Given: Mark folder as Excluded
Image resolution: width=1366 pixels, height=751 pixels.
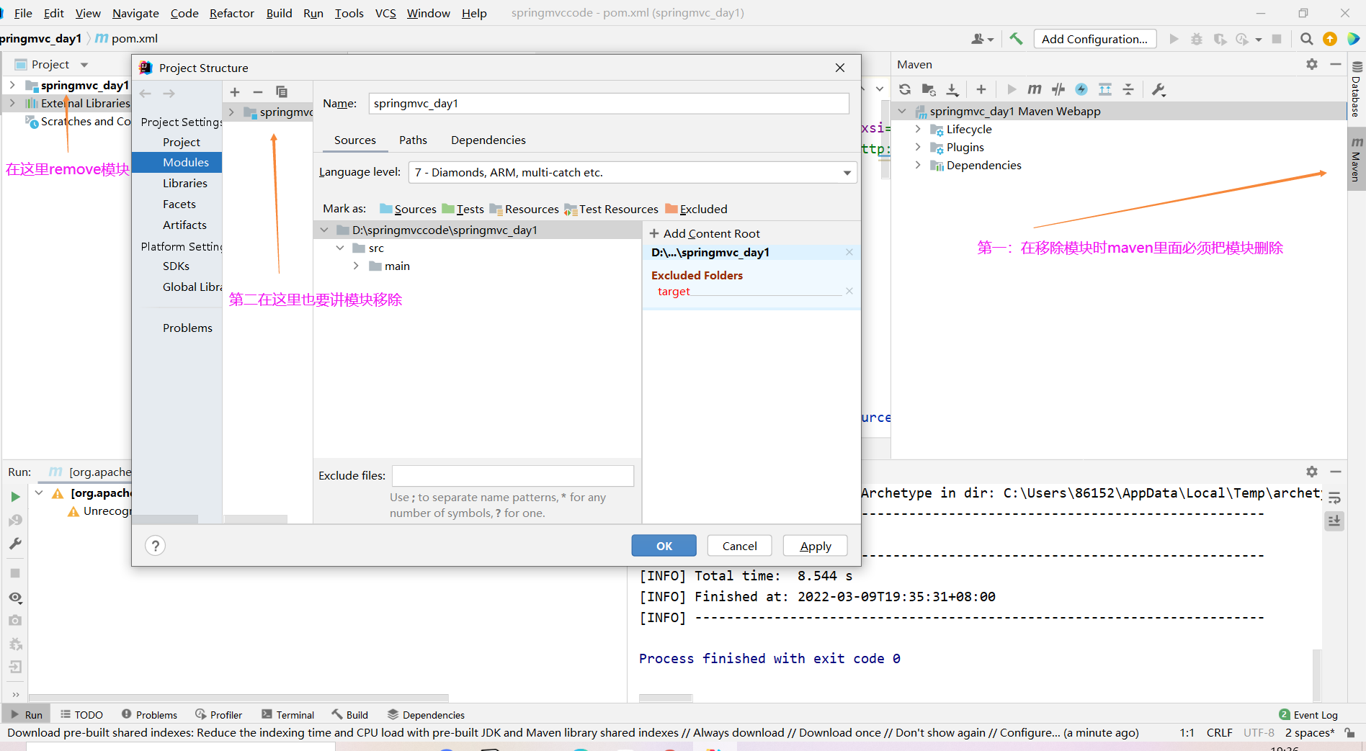Looking at the screenshot, I should click(x=696, y=209).
